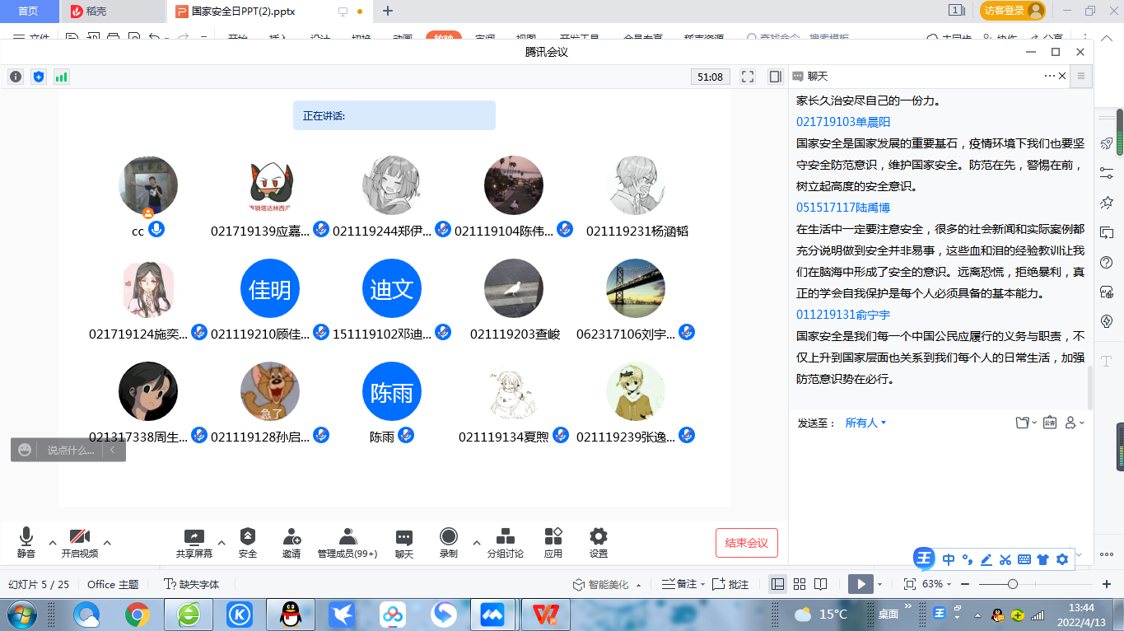Open the Apps (应用) icon
The image size is (1124, 631).
[x=553, y=542]
